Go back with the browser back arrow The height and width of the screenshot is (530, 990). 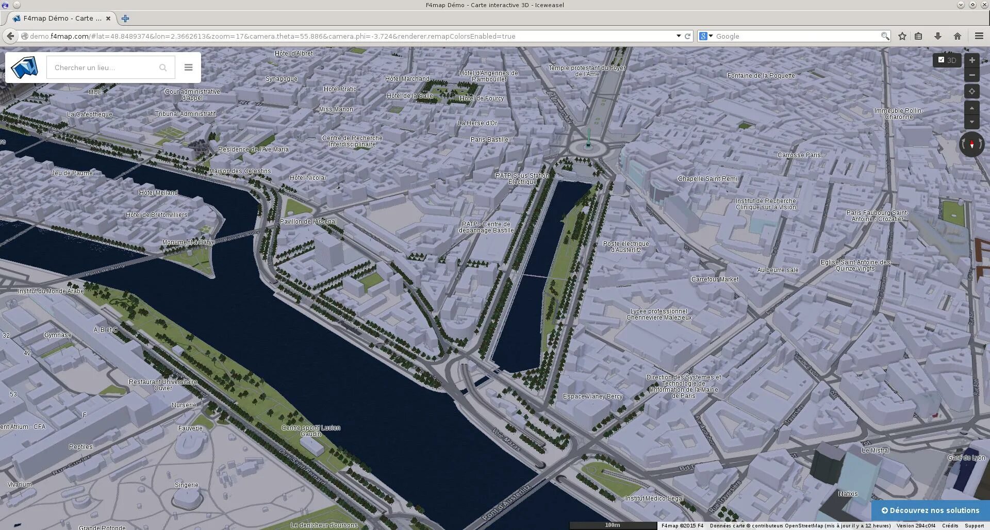10,36
